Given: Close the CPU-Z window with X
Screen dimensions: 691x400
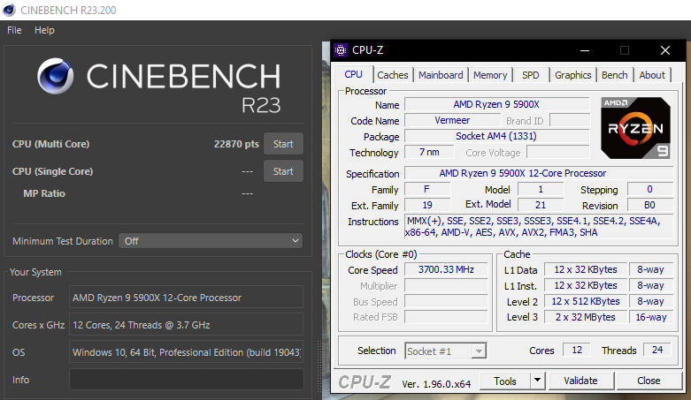Looking at the screenshot, I should pos(665,50).
